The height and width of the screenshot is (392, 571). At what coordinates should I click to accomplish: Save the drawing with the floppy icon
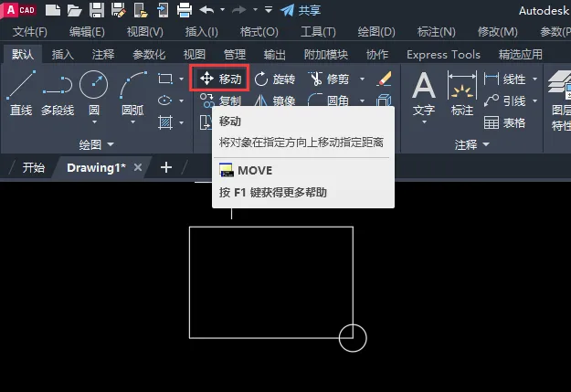[x=97, y=10]
